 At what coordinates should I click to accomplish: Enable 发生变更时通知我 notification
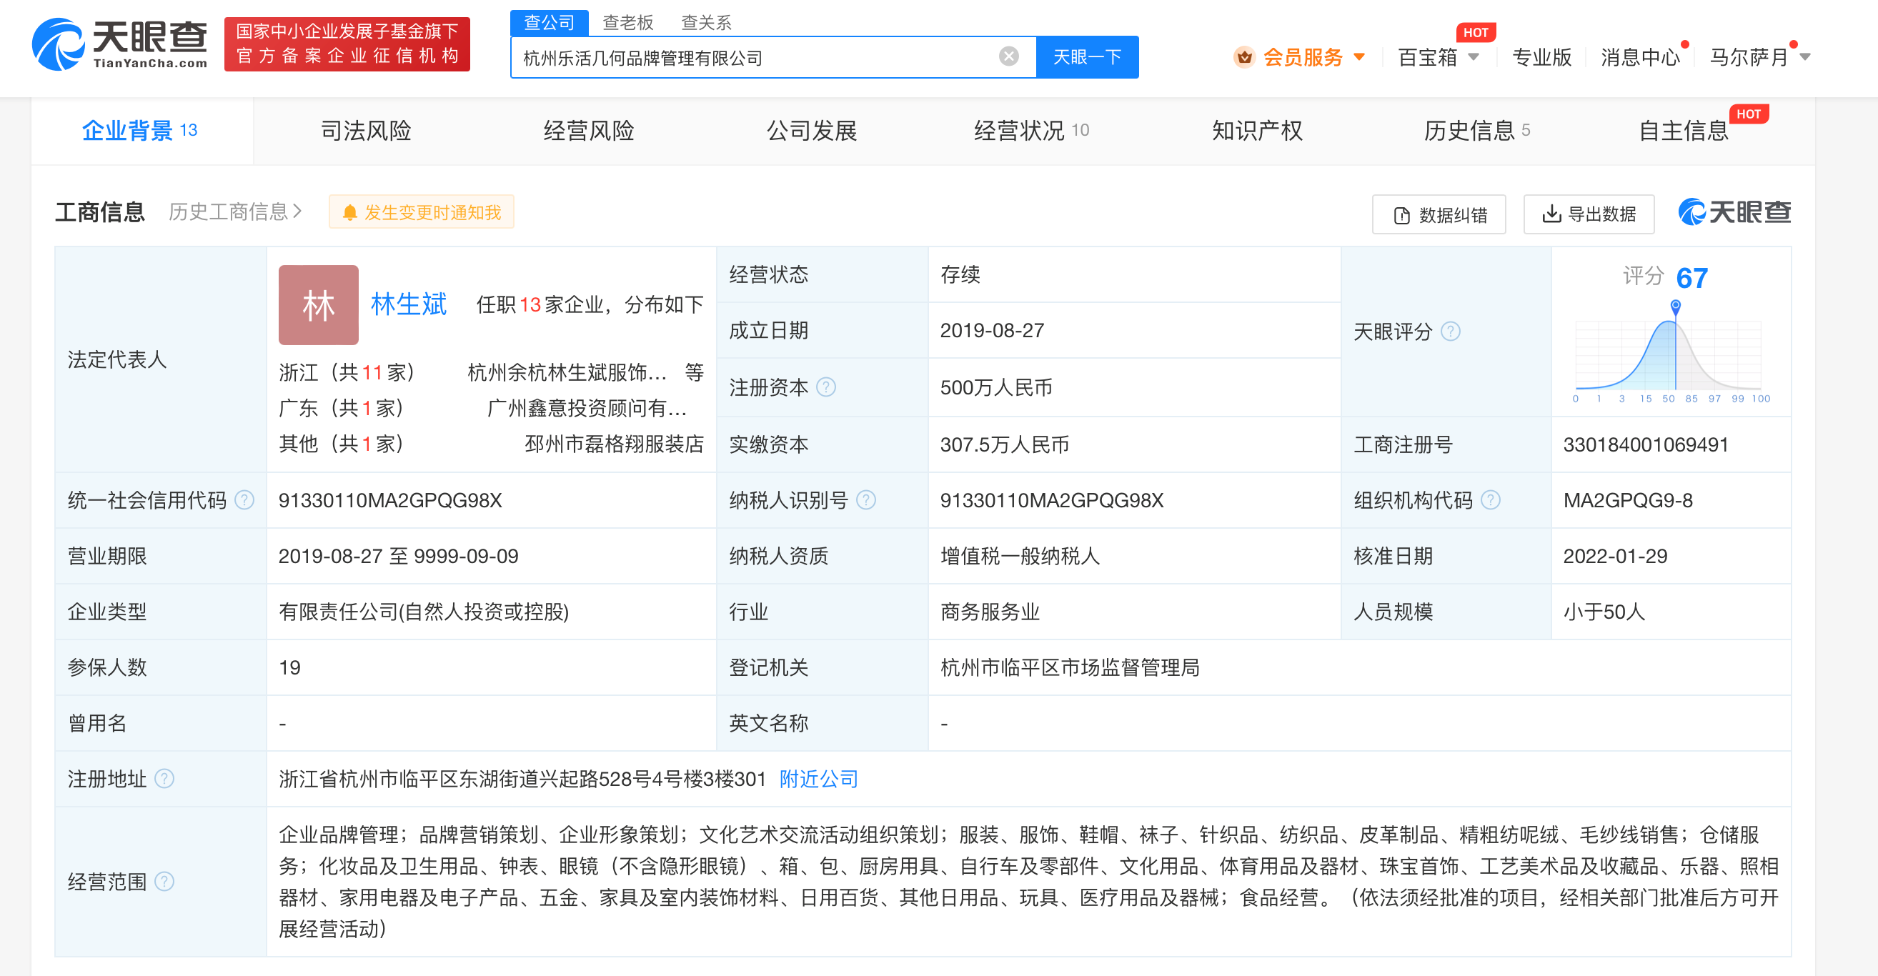point(422,212)
